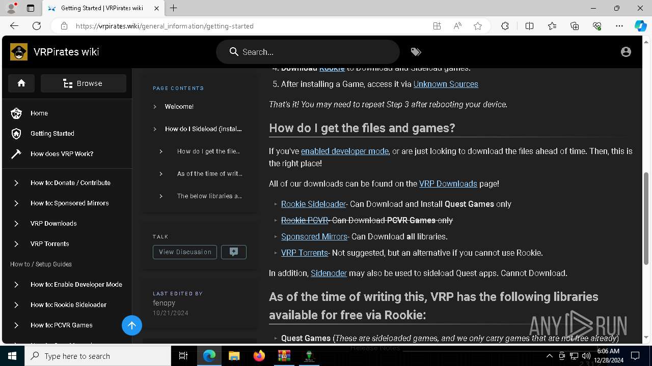Open the VRP Downloads page link in article
652x366 pixels.
click(448, 184)
